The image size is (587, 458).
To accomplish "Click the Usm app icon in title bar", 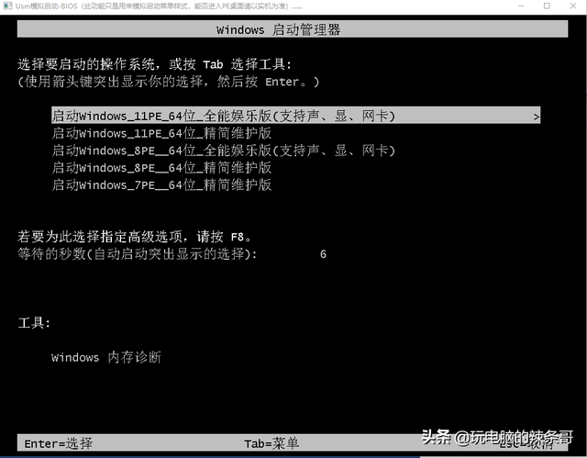I will pos(7,6).
